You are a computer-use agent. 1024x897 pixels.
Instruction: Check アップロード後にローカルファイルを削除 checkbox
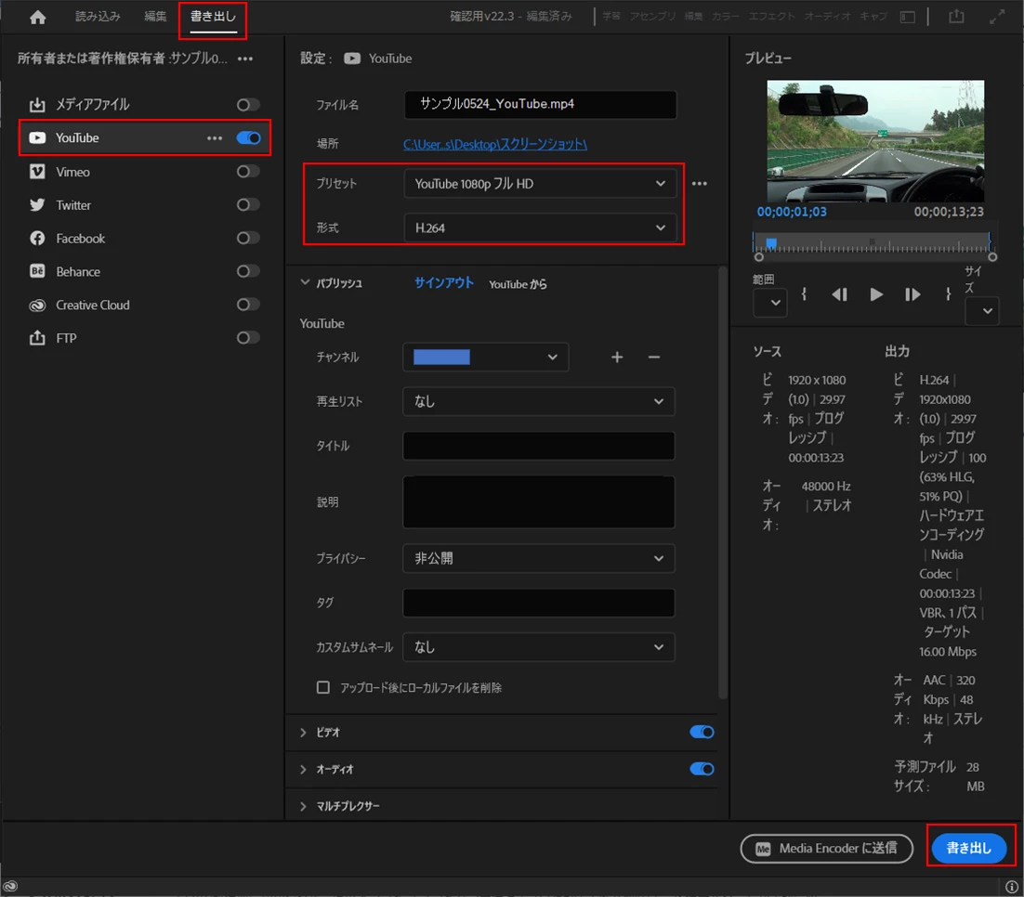(322, 687)
